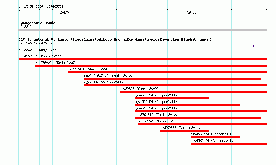Click the 59470k ruler position label
Screen dimensions: 276x165
pos(65,12)
